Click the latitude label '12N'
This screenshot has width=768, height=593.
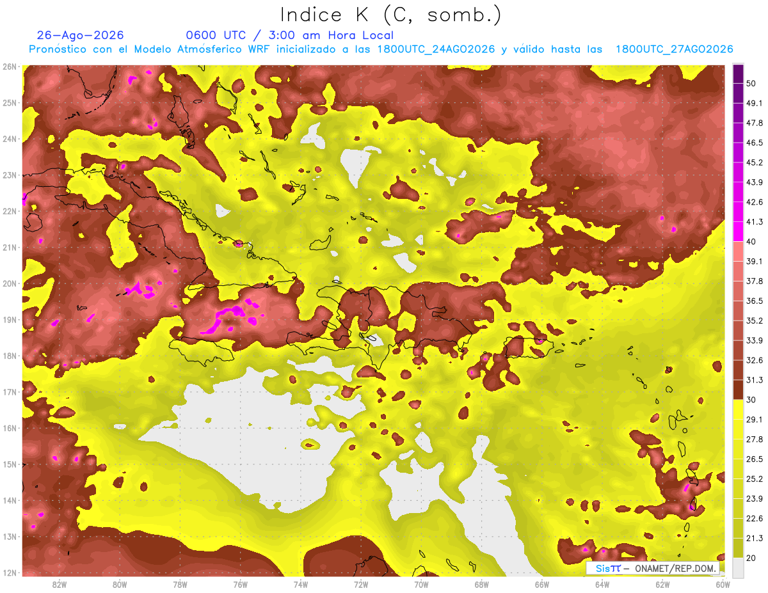pyautogui.click(x=9, y=573)
